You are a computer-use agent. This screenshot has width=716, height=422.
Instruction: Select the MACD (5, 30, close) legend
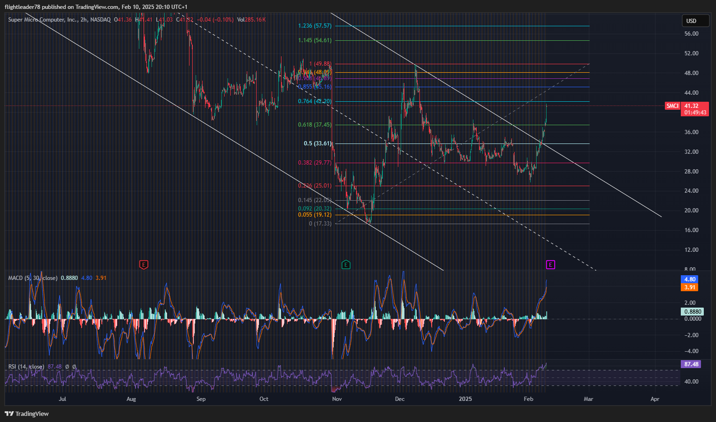coord(33,278)
